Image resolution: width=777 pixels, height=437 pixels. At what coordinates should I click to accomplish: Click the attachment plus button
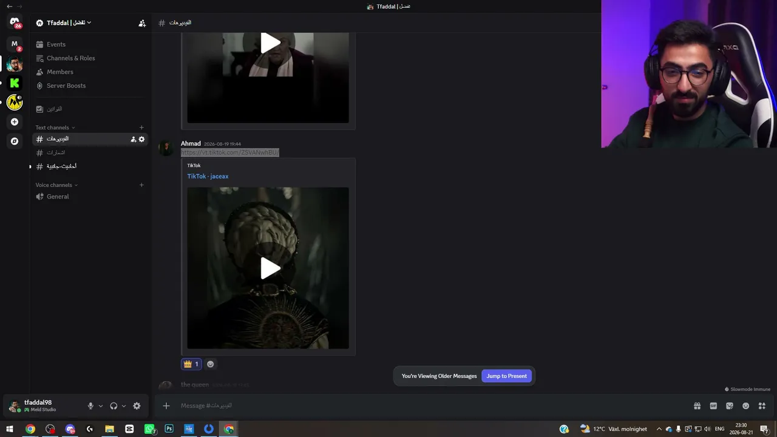click(x=166, y=406)
